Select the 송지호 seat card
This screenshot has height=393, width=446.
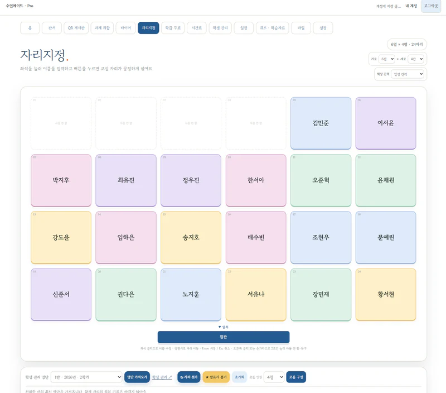[x=191, y=237]
